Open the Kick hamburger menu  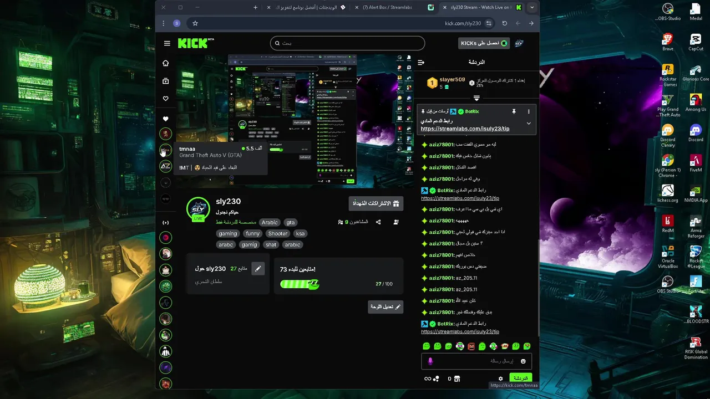167,43
